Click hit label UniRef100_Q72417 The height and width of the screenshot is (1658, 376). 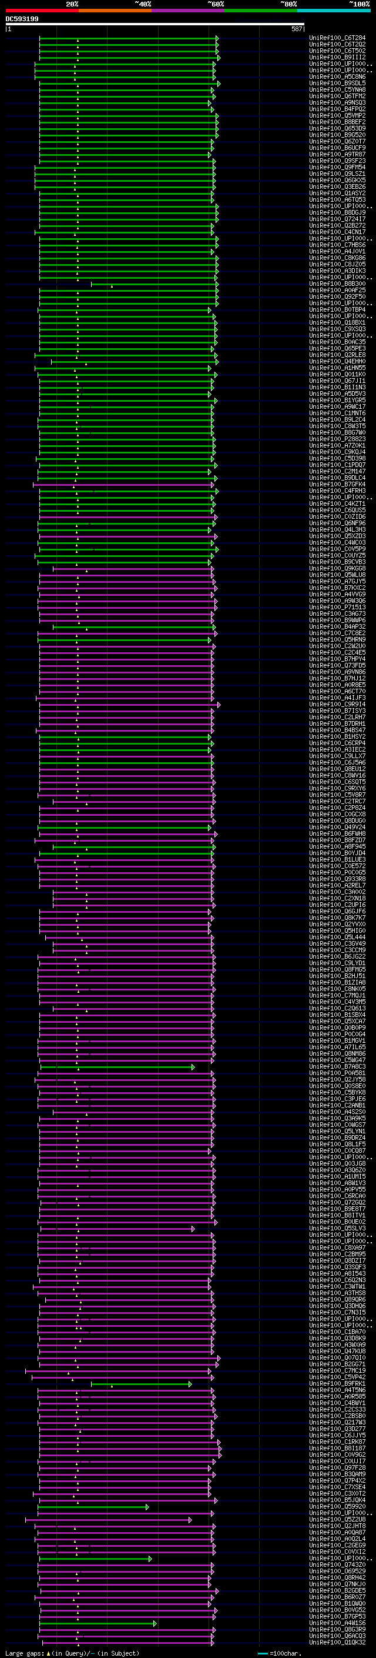click(337, 219)
